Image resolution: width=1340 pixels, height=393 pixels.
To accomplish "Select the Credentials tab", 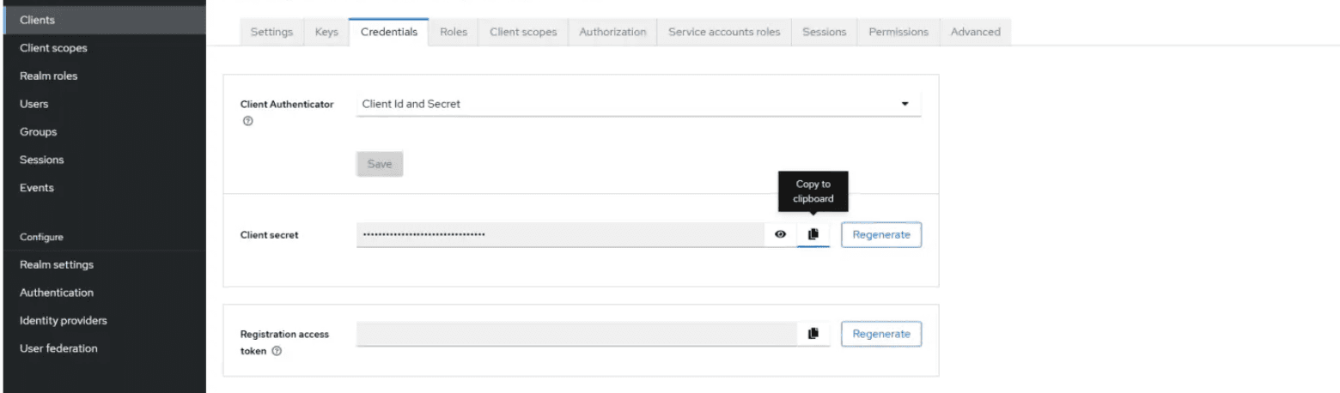I will pyautogui.click(x=389, y=32).
